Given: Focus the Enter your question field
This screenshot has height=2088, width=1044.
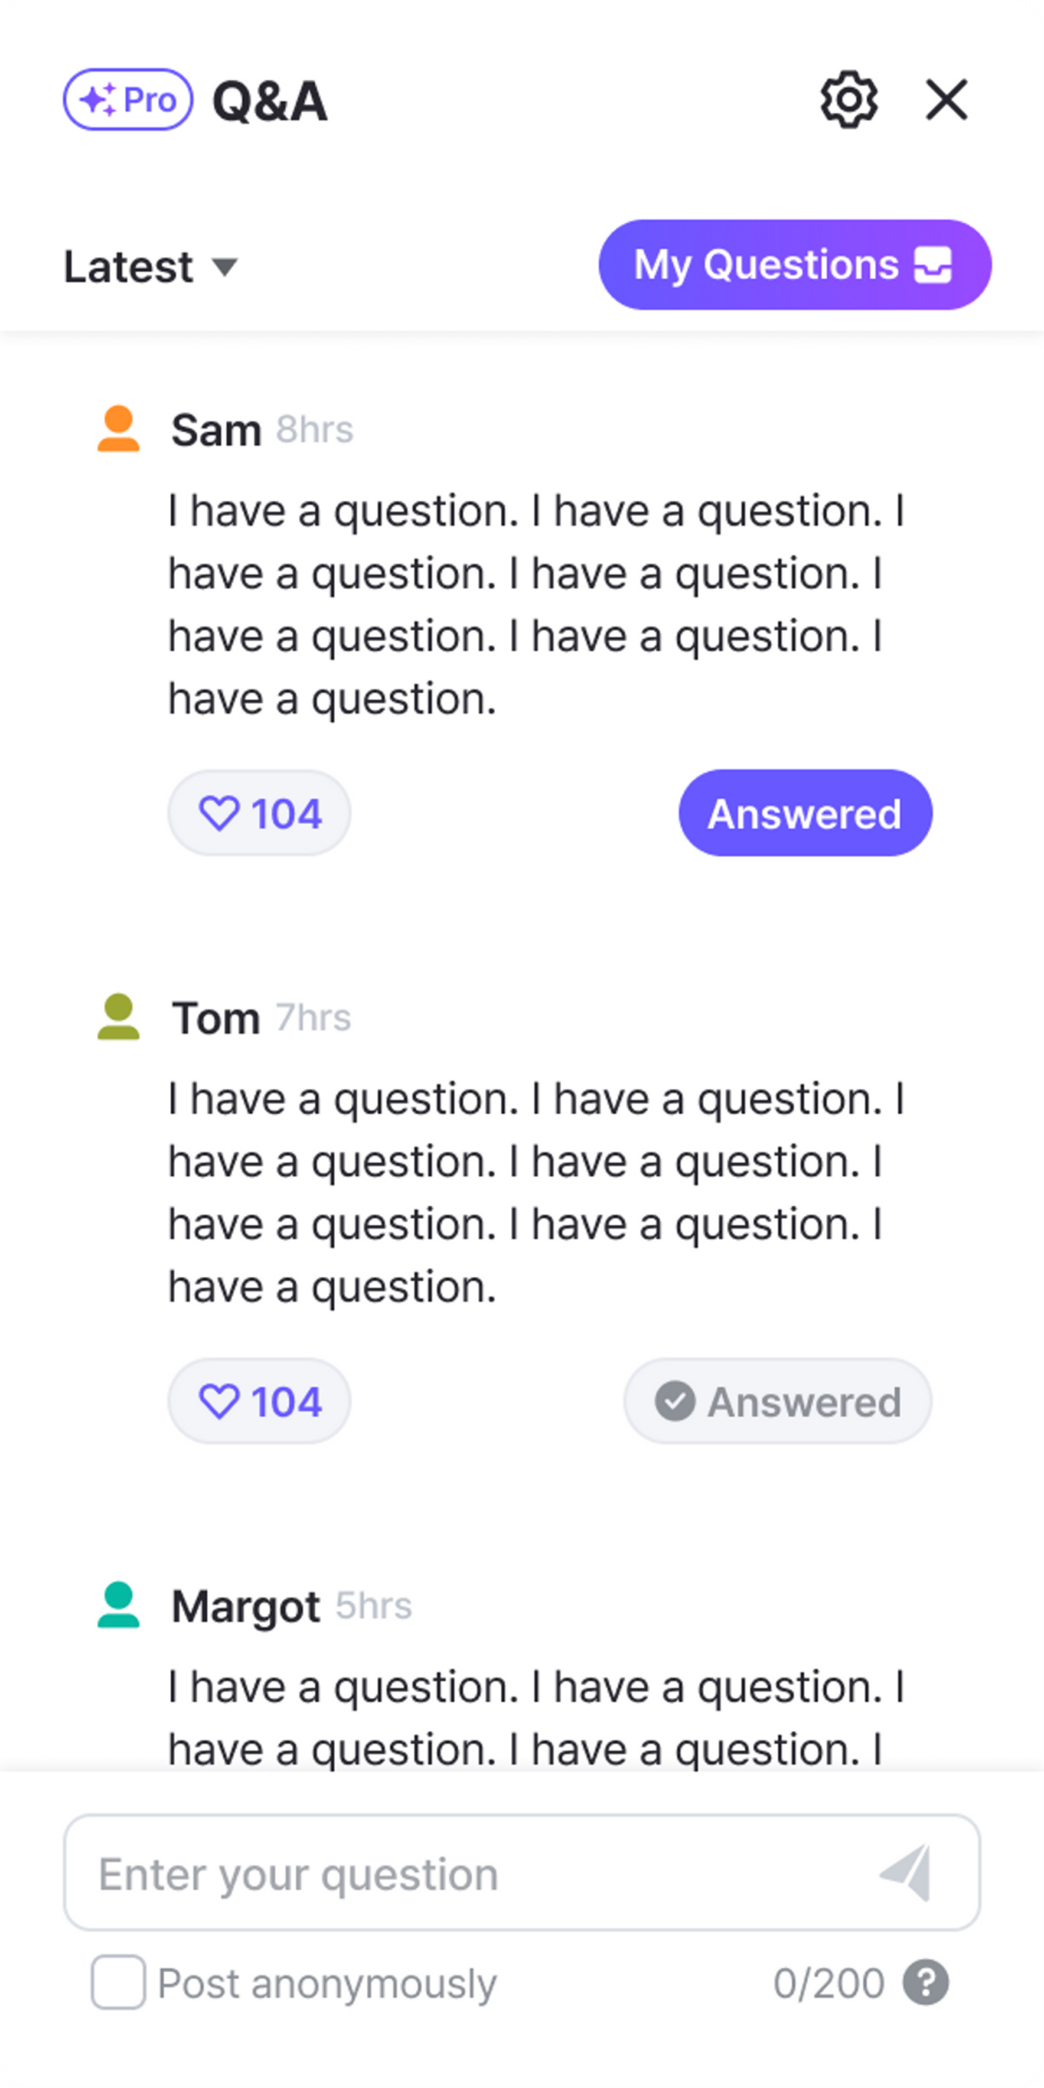Looking at the screenshot, I should click(468, 1874).
